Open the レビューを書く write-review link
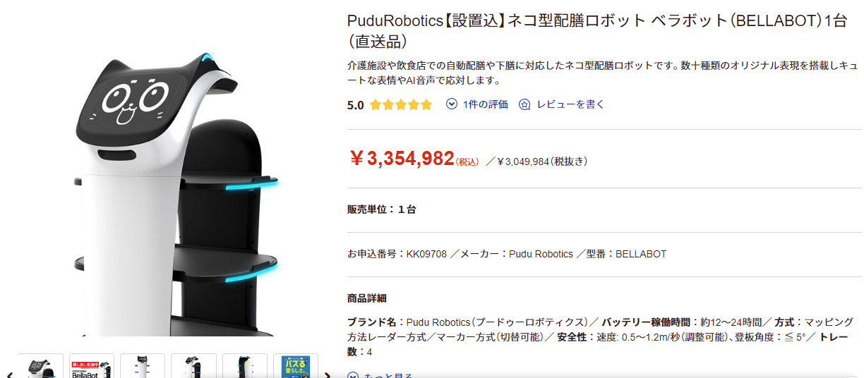This screenshot has width=864, height=378. [x=571, y=104]
